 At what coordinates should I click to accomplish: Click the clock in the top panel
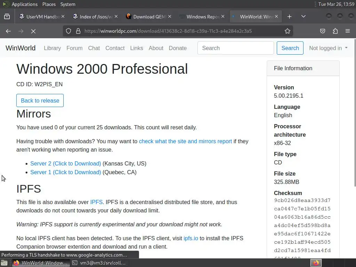336,4
